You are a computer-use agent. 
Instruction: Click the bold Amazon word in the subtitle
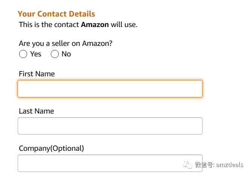click(95, 25)
